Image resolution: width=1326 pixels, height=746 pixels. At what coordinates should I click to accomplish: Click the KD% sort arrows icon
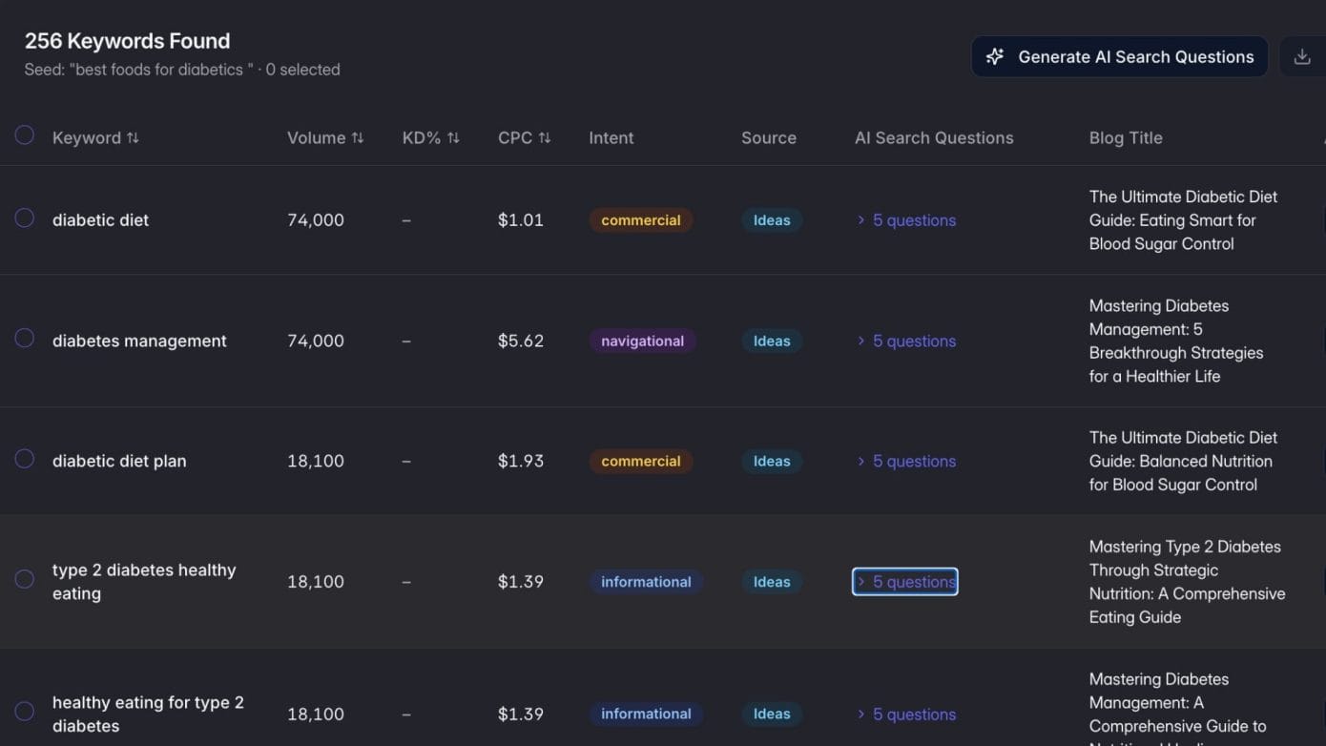point(453,138)
